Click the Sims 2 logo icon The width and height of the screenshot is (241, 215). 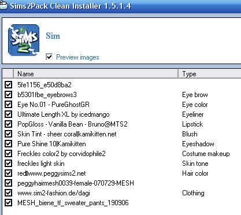point(24,40)
